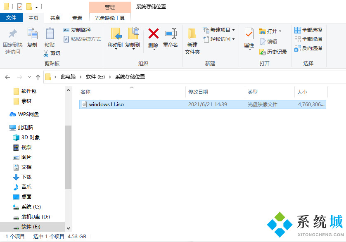The width and height of the screenshot is (346, 242).
Task: Open Customize Quick Access Toolbar dropdown
Action: click(36, 7)
